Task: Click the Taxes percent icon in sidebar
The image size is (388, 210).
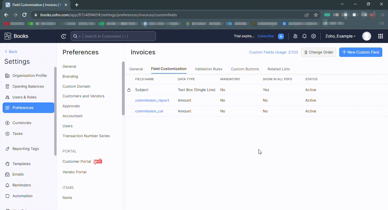Action: pos(7,133)
